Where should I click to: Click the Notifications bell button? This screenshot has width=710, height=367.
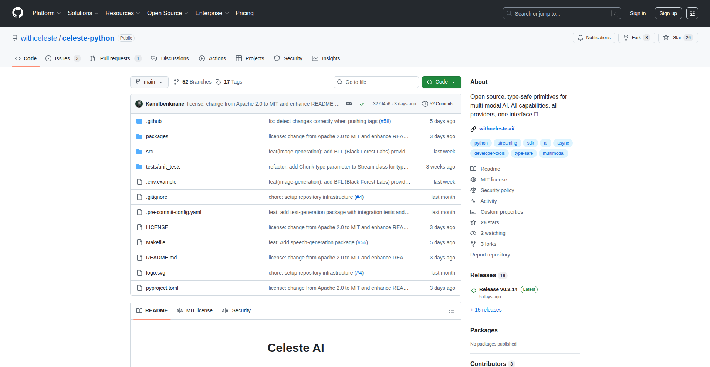tap(594, 38)
